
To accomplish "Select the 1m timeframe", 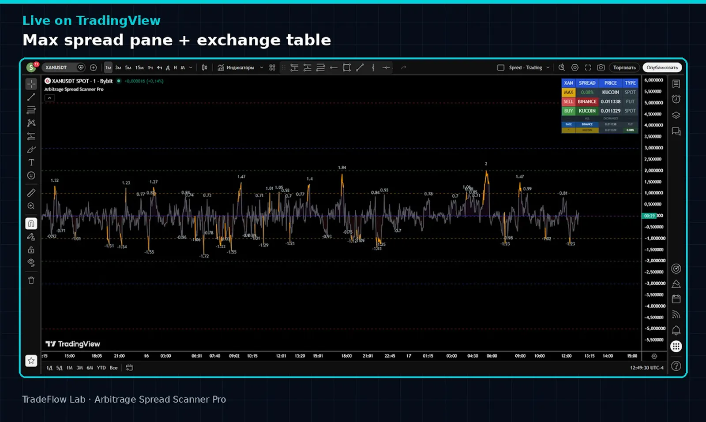I will point(108,67).
